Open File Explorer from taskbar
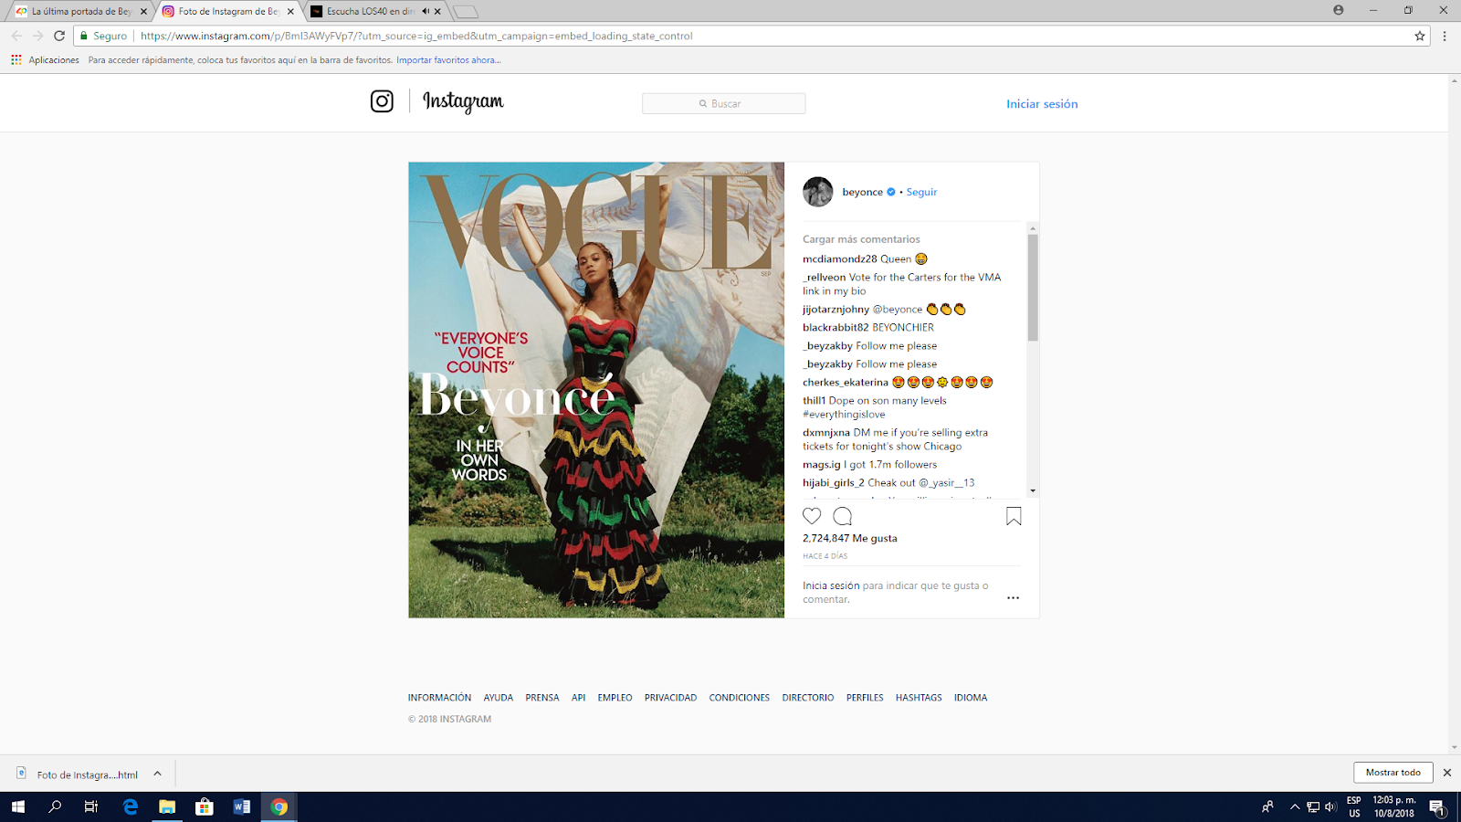Viewport: 1461px width, 822px height. [167, 806]
